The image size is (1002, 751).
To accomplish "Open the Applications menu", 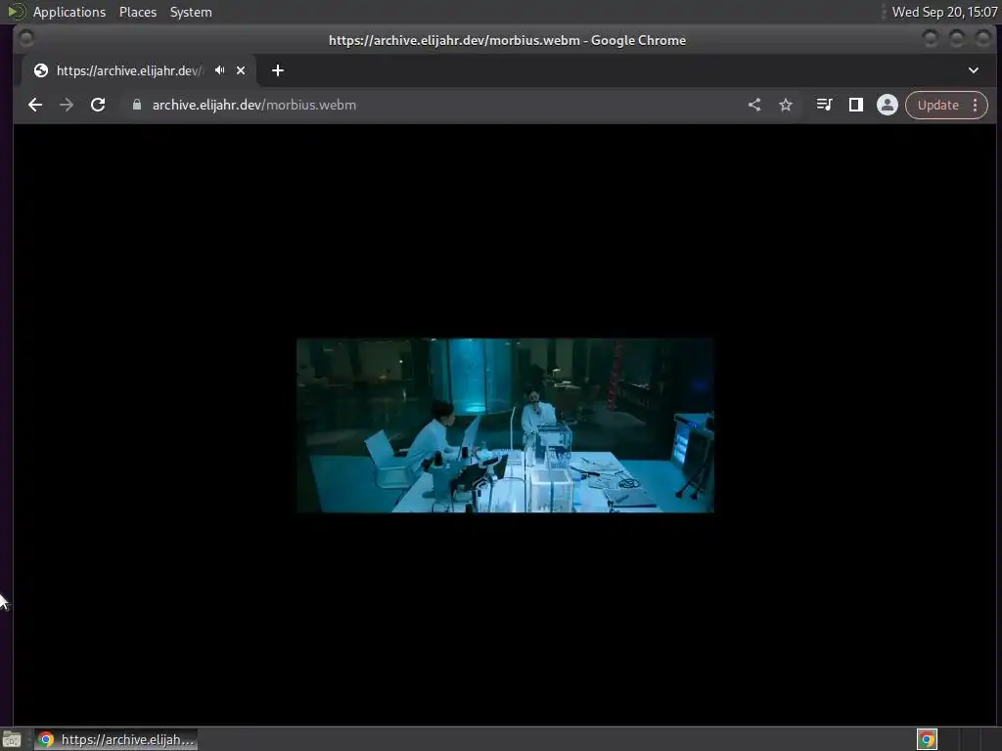I will 69,12.
